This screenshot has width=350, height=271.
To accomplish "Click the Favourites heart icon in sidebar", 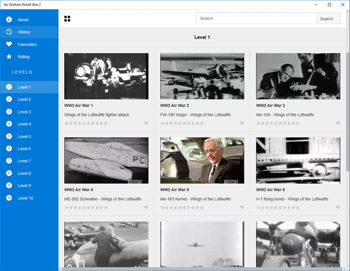I will pyautogui.click(x=9, y=44).
